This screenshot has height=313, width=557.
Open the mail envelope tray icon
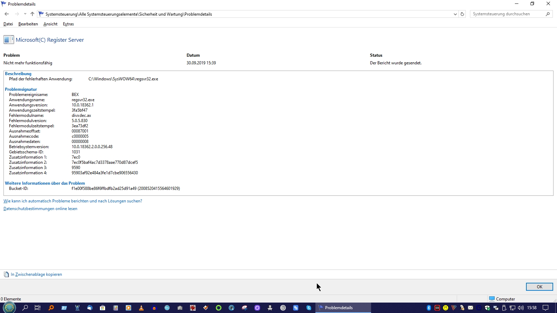pos(471,308)
